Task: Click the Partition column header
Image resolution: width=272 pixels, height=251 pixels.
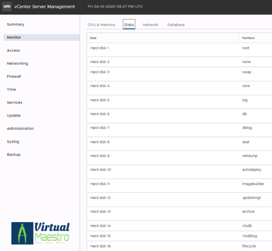Action: [248, 38]
